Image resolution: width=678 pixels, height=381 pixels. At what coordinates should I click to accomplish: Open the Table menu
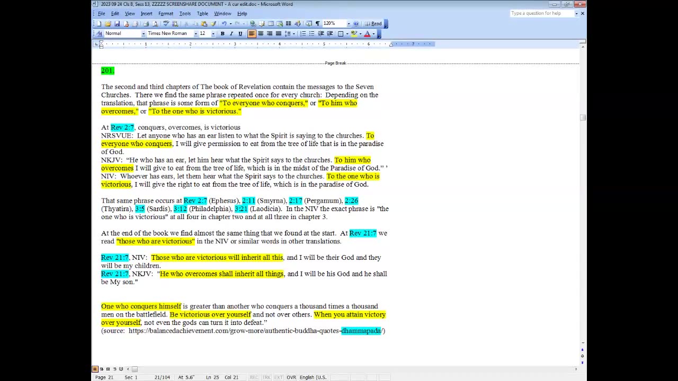point(202,13)
